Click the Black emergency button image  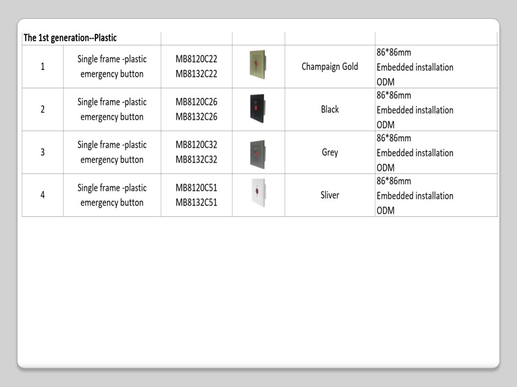[x=257, y=109]
